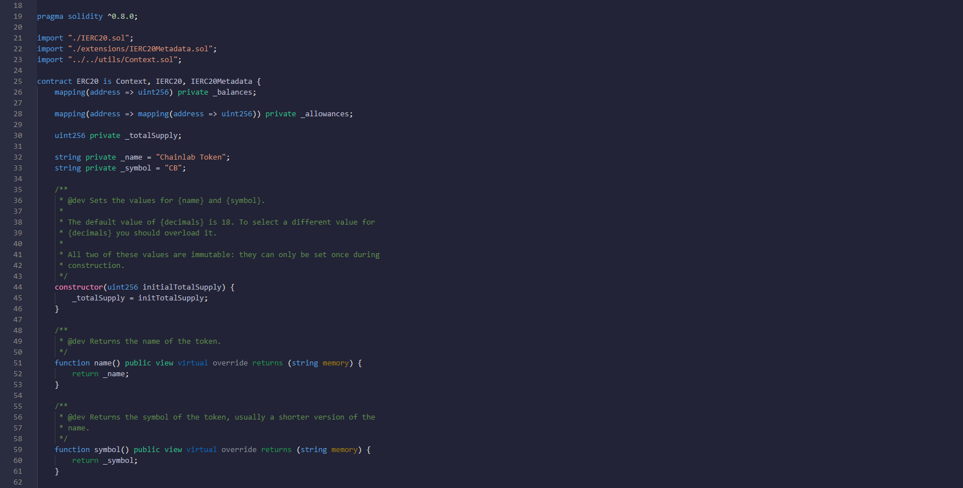Place cursor on the "CB" symbol string

173,168
